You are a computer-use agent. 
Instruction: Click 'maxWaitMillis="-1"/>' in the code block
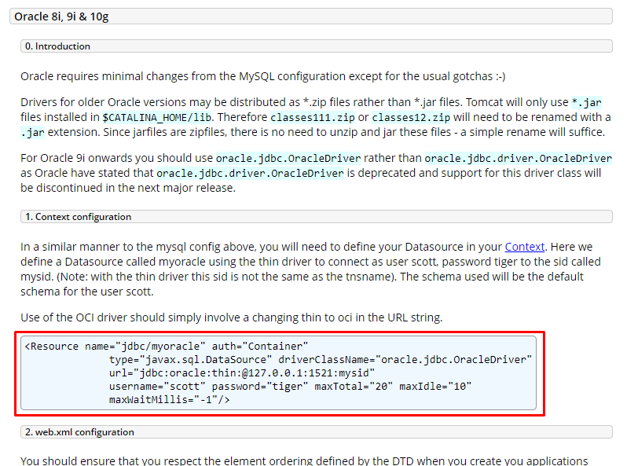pyautogui.click(x=169, y=400)
